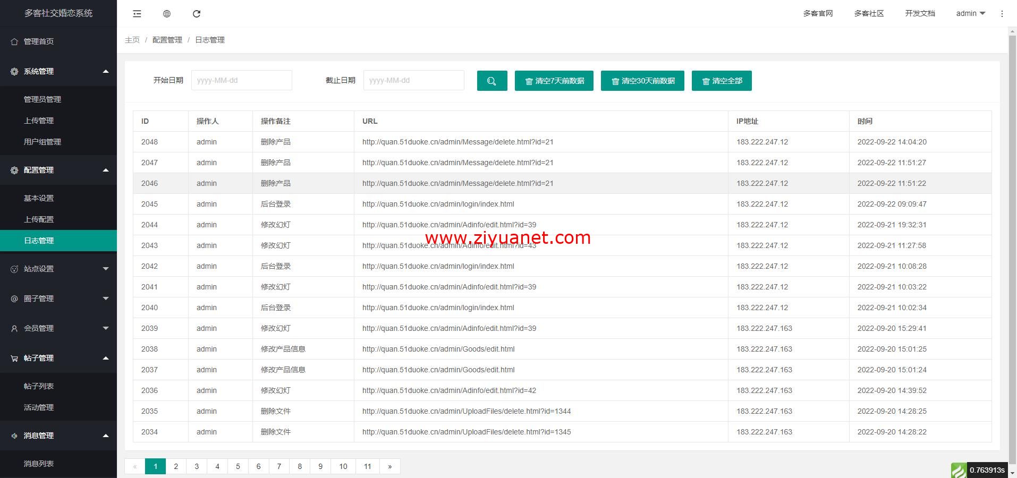Click the 开始日期 date input field
This screenshot has width=1017, height=478.
(241, 81)
